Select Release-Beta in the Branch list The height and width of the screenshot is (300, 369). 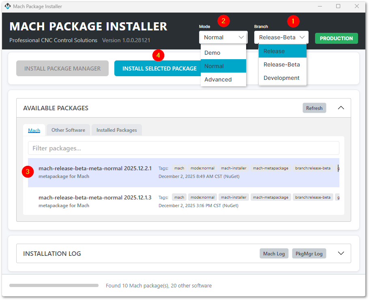coord(282,64)
